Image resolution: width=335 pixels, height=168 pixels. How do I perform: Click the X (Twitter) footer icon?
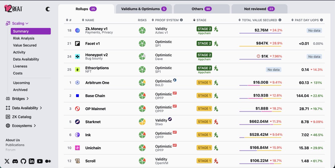7,161
